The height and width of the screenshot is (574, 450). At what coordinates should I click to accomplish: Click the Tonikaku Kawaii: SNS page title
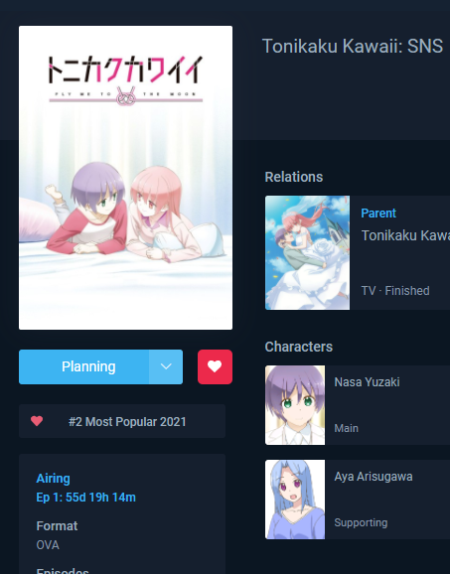tap(353, 46)
